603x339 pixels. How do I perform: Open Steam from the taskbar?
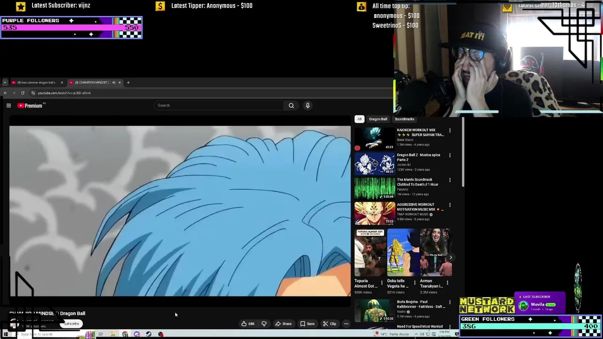(148, 334)
